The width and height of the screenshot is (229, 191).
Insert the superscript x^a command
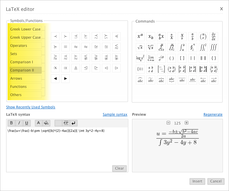140,37
